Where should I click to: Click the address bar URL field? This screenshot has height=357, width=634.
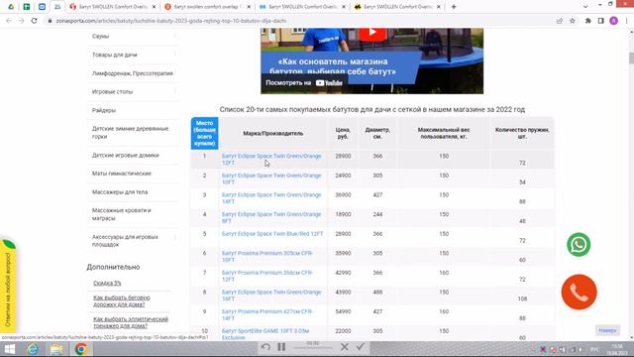pyautogui.click(x=299, y=21)
